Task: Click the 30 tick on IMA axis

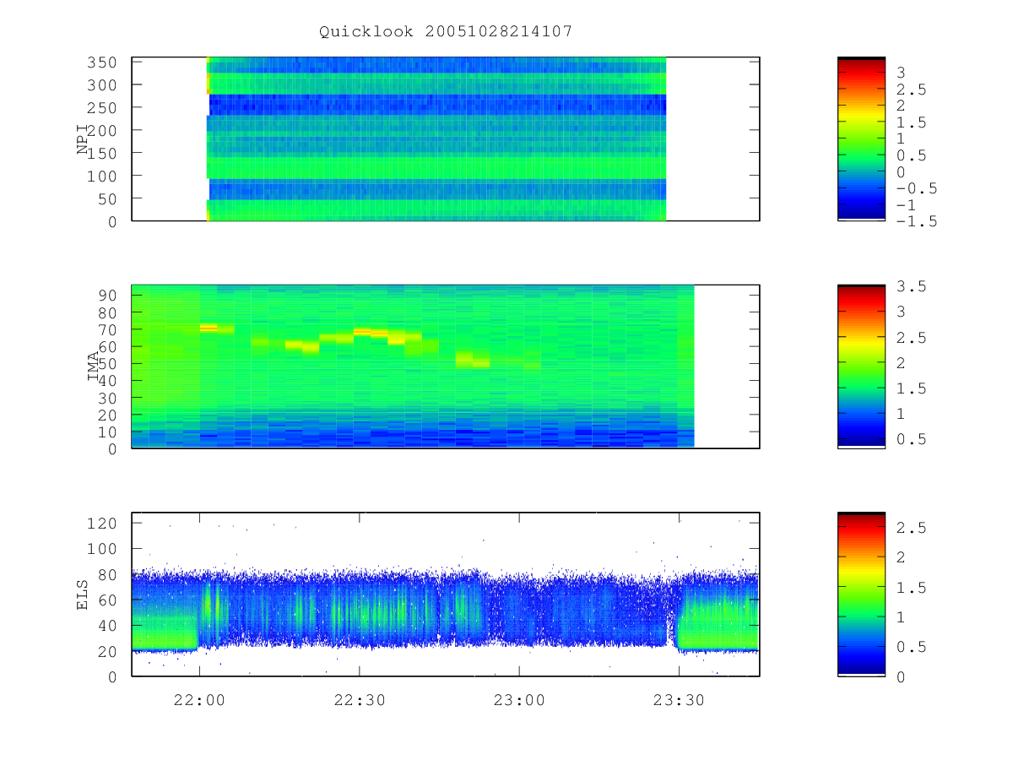Action: tap(110, 398)
